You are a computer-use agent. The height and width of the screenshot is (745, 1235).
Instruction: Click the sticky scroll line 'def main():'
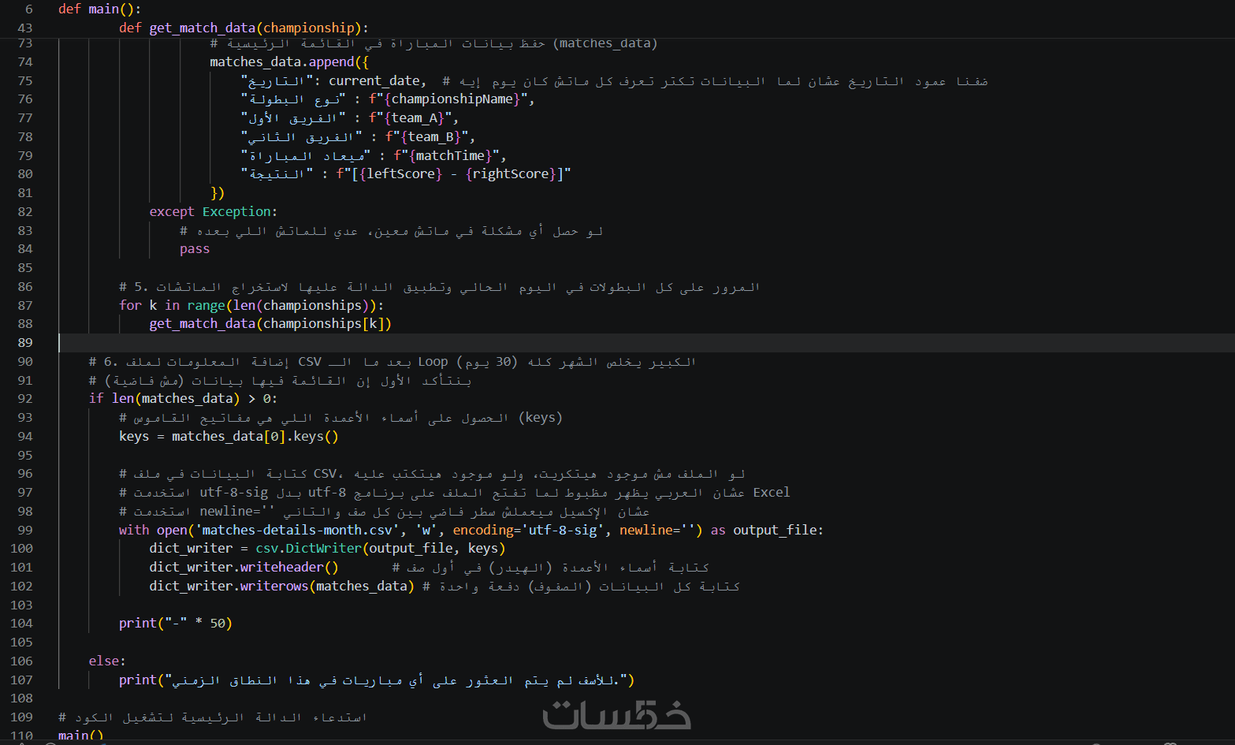coord(99,9)
